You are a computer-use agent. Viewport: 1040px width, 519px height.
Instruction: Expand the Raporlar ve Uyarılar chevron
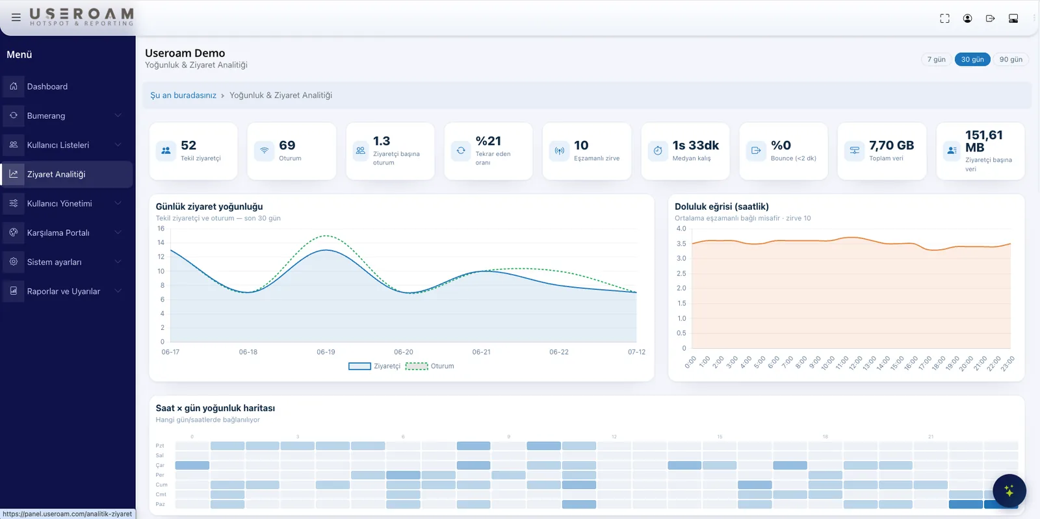pyautogui.click(x=118, y=291)
